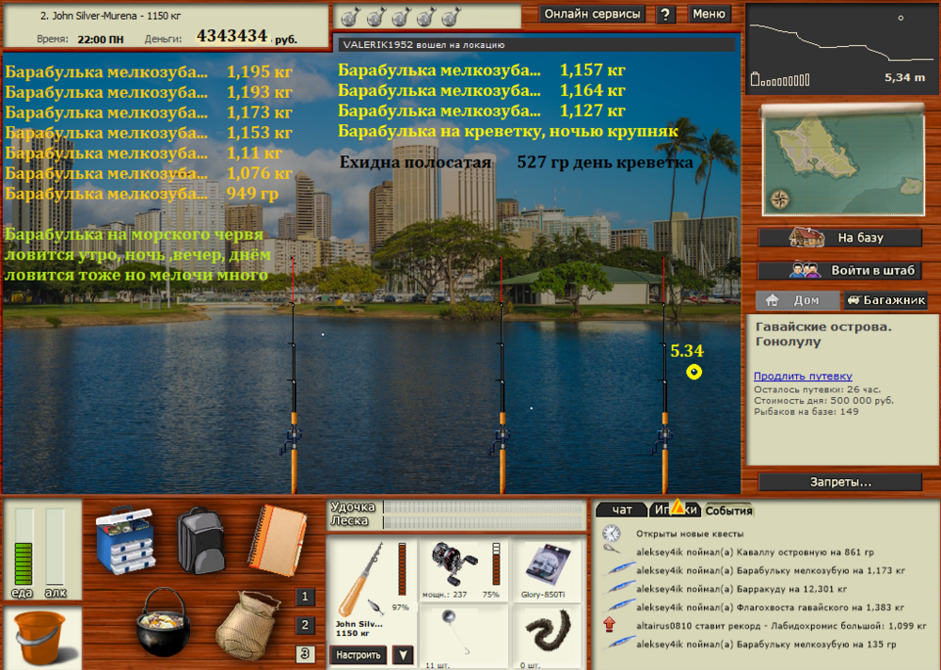Click the Лабидохромис большой record event

pyautogui.click(x=781, y=626)
